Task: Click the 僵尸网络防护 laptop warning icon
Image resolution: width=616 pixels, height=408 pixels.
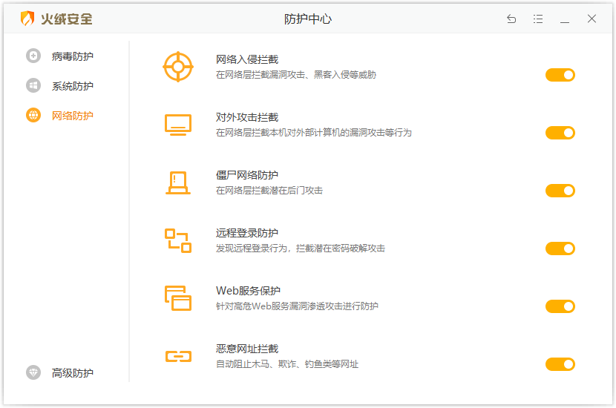Action: click(178, 182)
